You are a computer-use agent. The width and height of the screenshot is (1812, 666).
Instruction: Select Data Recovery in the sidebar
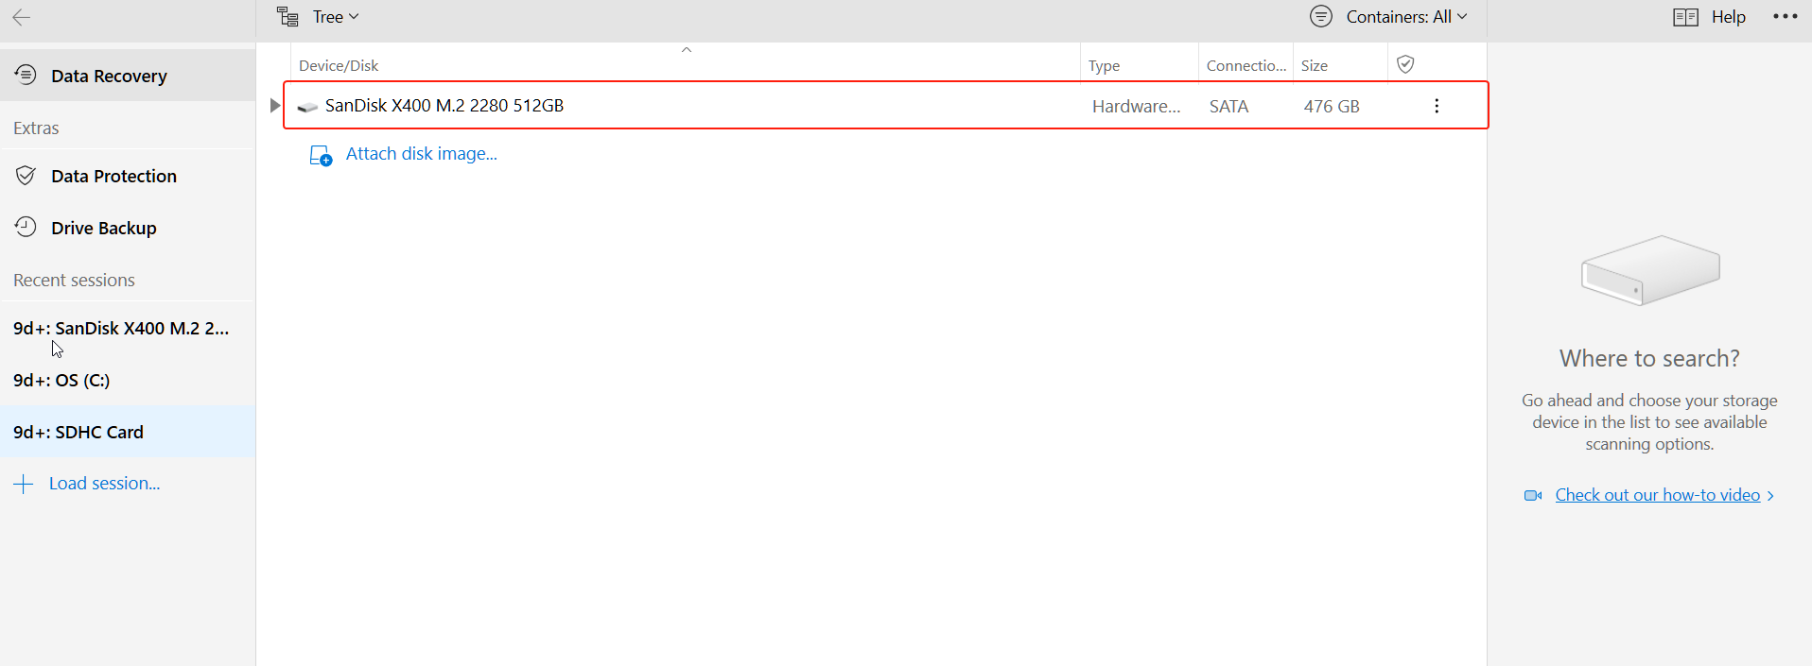coord(109,76)
